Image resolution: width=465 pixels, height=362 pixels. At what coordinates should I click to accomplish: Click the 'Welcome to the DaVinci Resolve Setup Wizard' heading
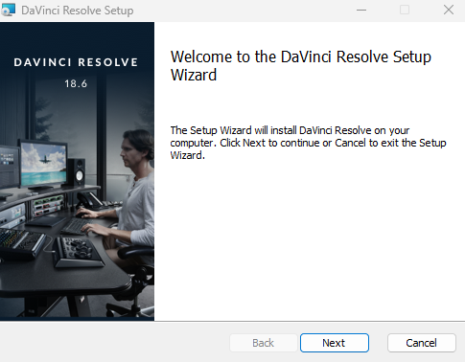click(x=301, y=66)
